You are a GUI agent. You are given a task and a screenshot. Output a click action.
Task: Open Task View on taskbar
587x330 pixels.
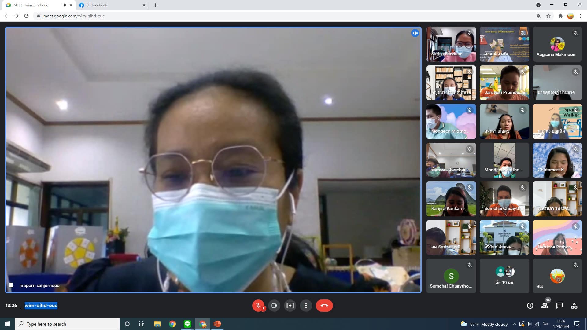pyautogui.click(x=142, y=324)
